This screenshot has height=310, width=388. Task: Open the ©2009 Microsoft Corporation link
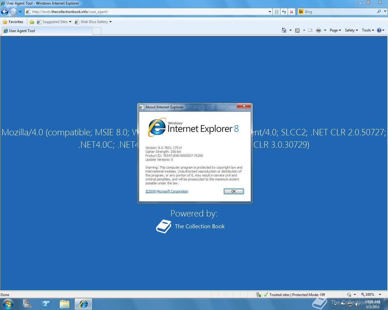click(x=167, y=191)
